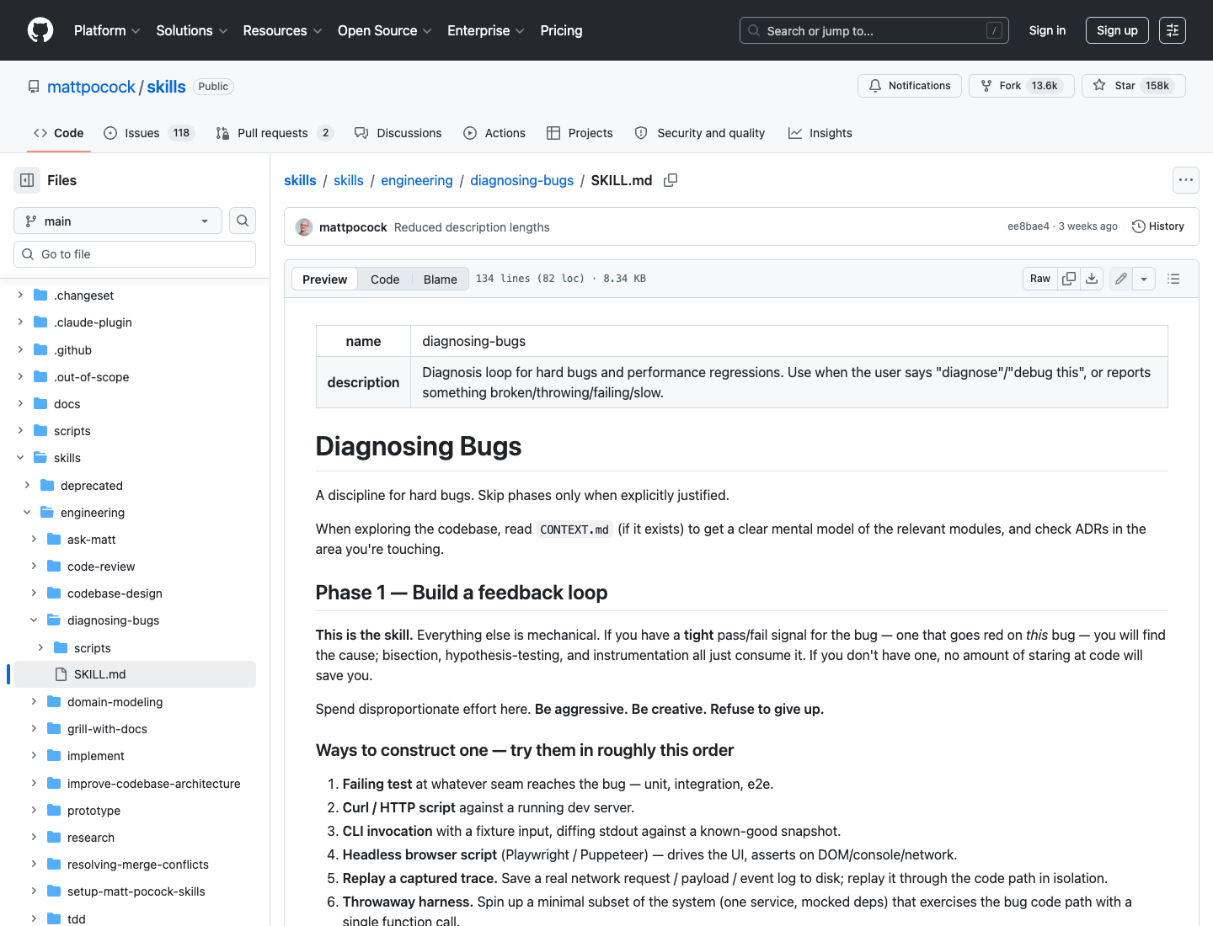Click mattpocock avatar in commit bar
Viewport: 1213px width, 926px height.
pyautogui.click(x=304, y=227)
